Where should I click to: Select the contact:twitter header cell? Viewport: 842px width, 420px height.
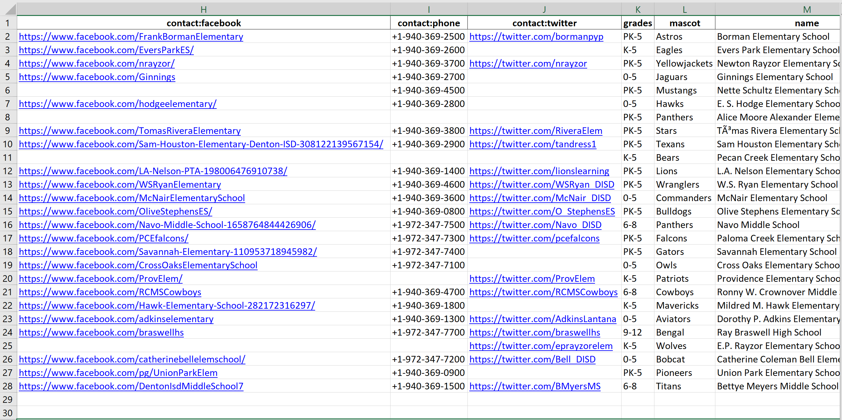544,23
